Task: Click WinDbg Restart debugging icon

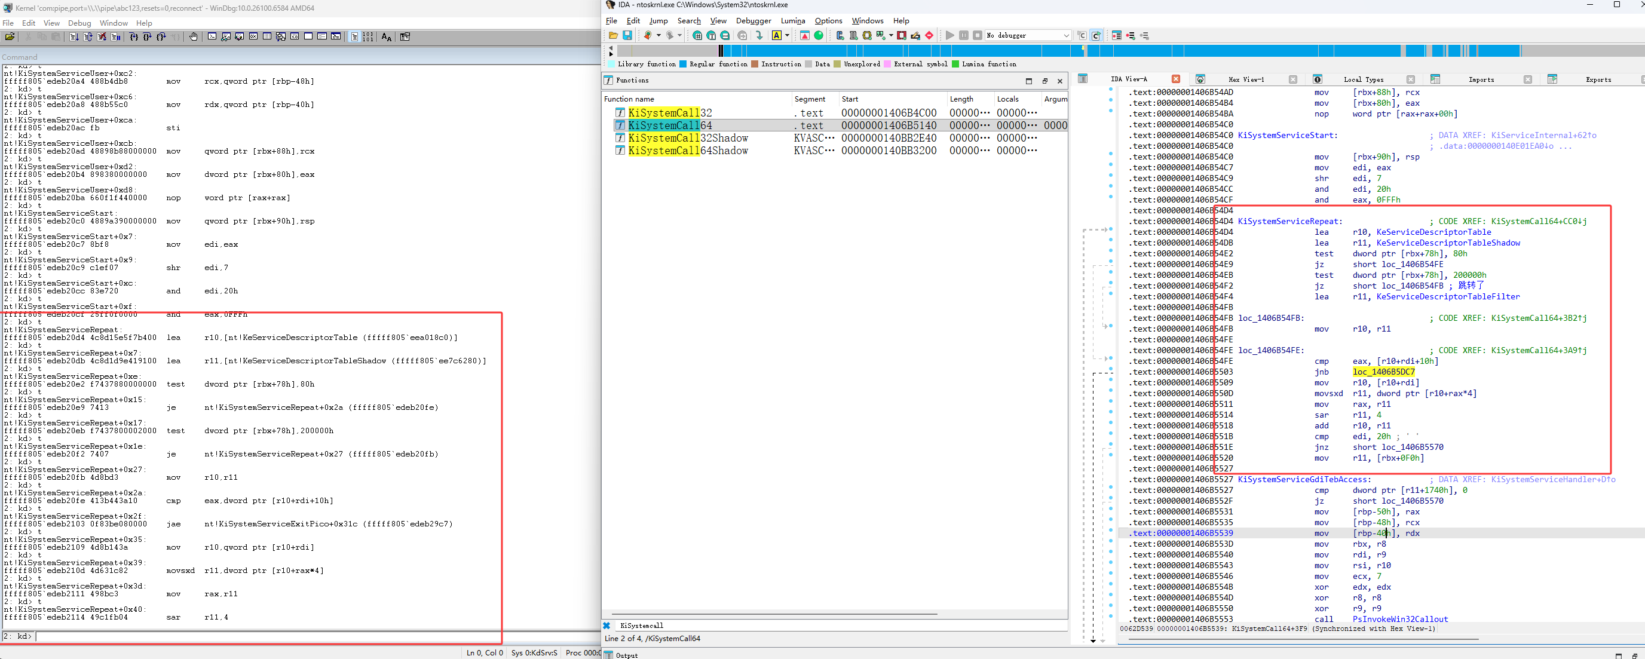Action: 87,36
